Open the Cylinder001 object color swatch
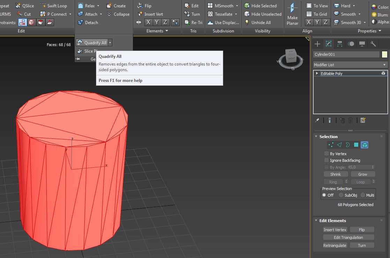Image resolution: width=390 pixels, height=258 pixels. click(x=384, y=54)
